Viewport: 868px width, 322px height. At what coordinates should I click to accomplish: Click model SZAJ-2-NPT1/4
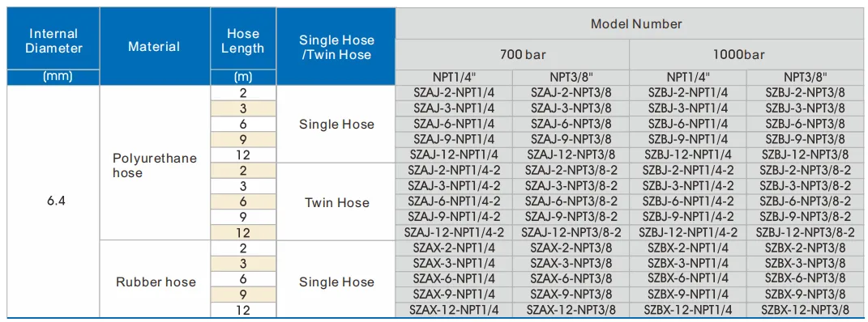[x=454, y=93]
